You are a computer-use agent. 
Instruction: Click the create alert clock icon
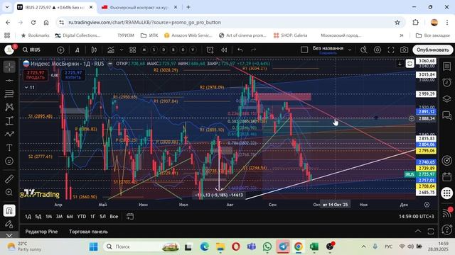tap(210, 50)
